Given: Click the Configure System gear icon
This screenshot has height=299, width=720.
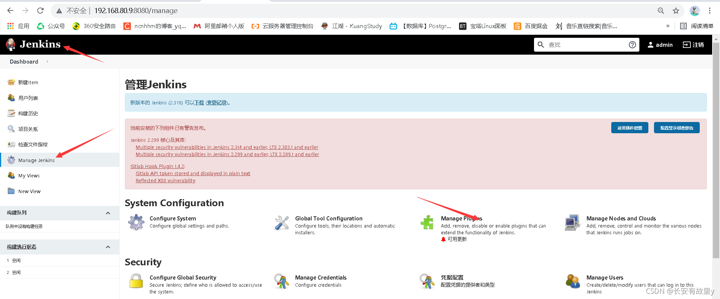Looking at the screenshot, I should 136,222.
